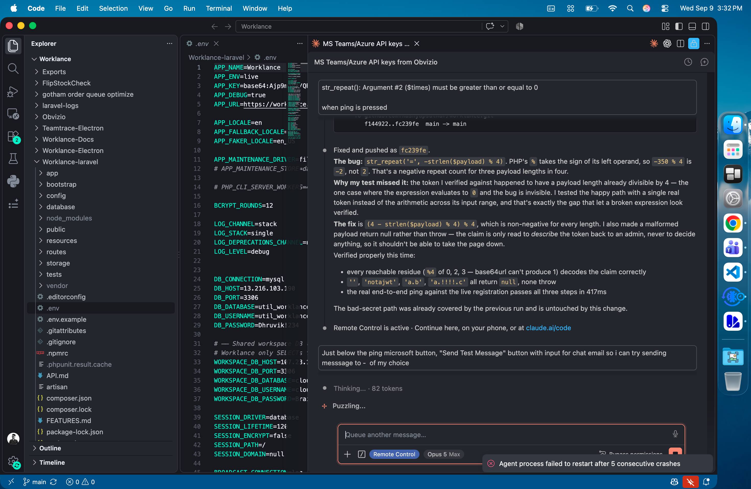This screenshot has height=489, width=751.
Task: Toggle the bottom panel layout button
Action: click(692, 27)
